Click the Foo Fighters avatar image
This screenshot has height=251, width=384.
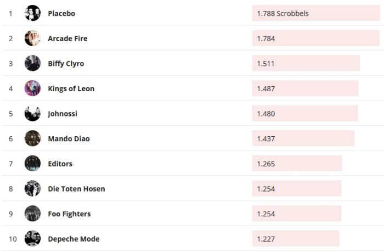coord(32,214)
